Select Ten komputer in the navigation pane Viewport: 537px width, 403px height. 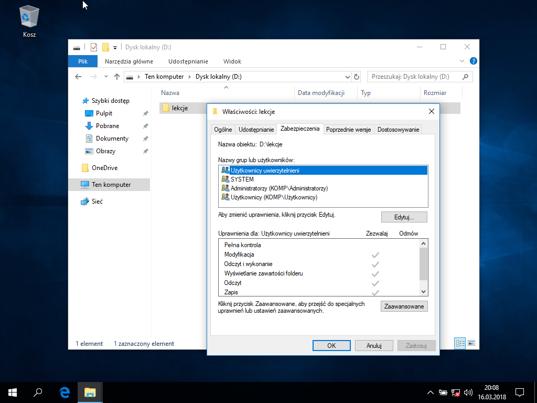pos(109,185)
